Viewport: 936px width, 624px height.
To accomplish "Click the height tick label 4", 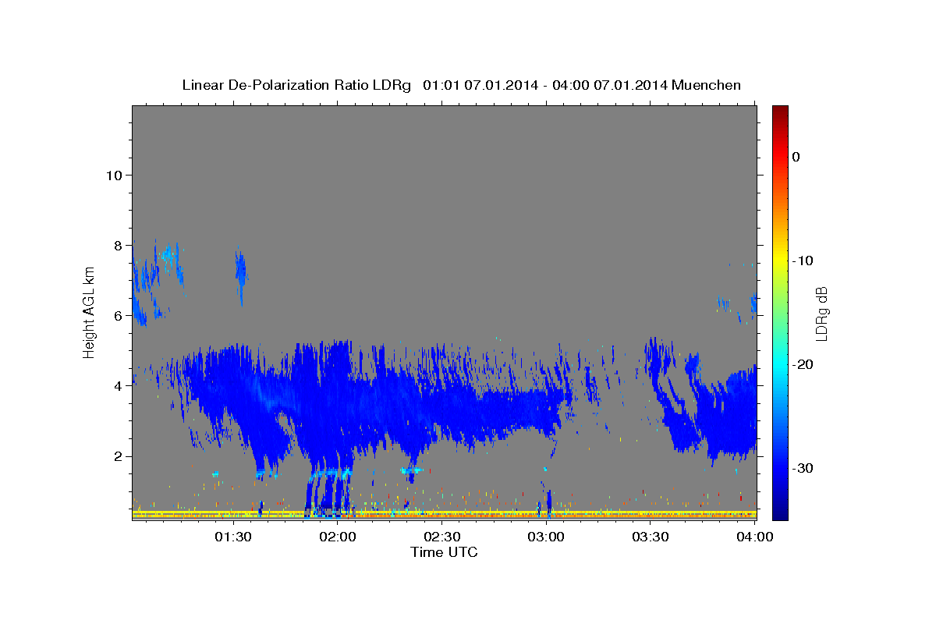I will (x=117, y=386).
